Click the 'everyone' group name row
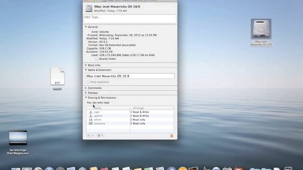The width and height of the screenshot is (303, 170). 99,123
